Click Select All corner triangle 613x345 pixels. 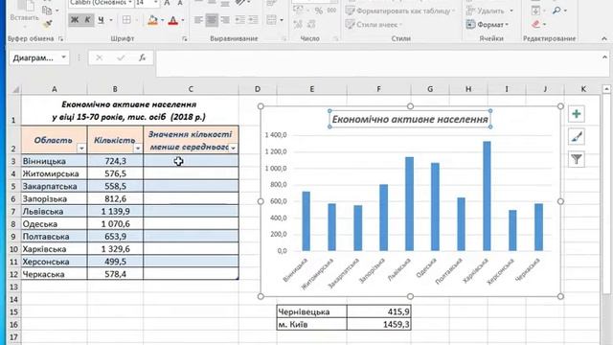point(15,89)
